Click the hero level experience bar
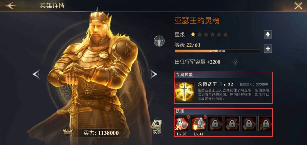The image size is (307, 145). coord(217,51)
